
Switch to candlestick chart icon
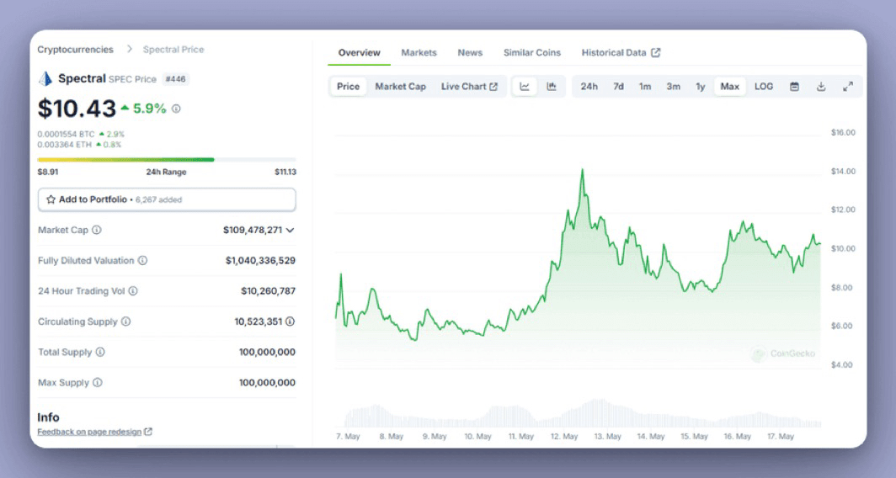pos(552,87)
